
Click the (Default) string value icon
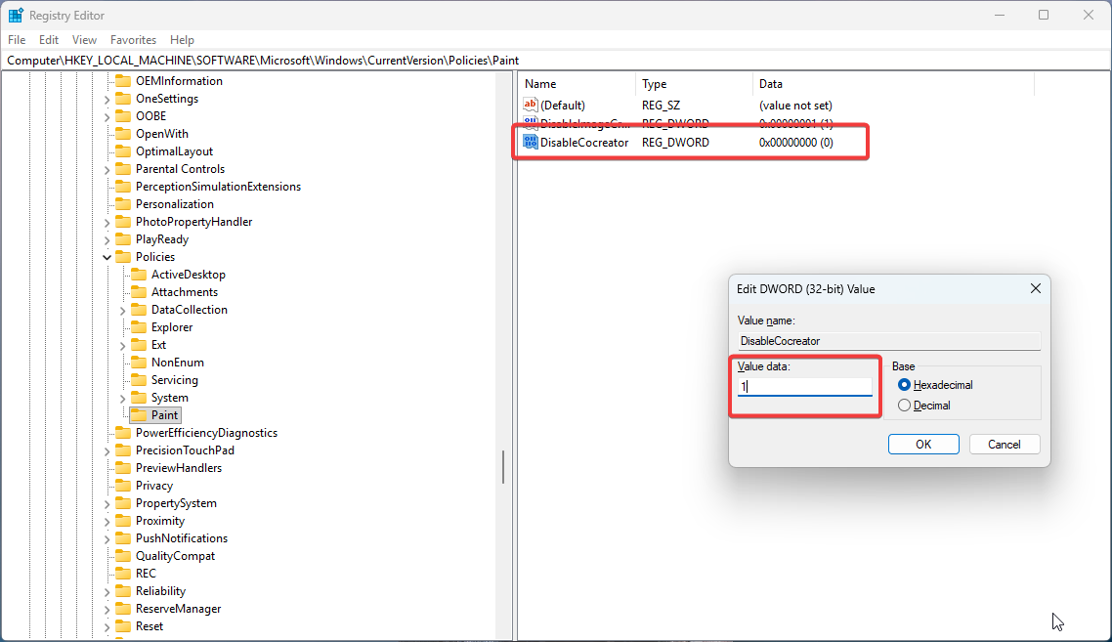click(531, 105)
